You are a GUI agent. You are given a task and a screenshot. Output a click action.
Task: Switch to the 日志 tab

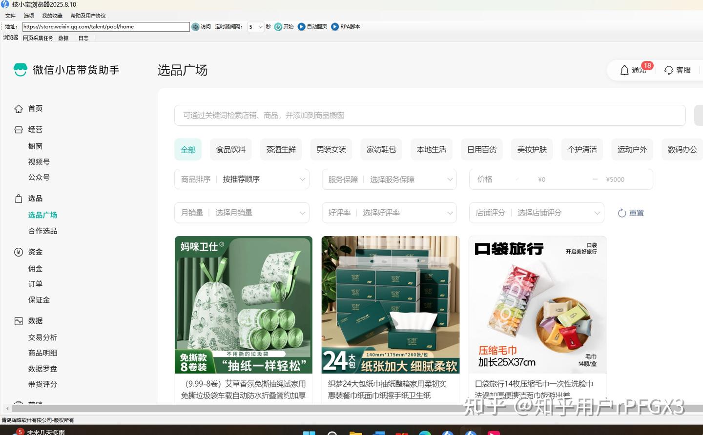83,38
